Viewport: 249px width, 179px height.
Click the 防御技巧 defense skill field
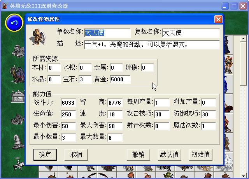click(x=209, y=114)
